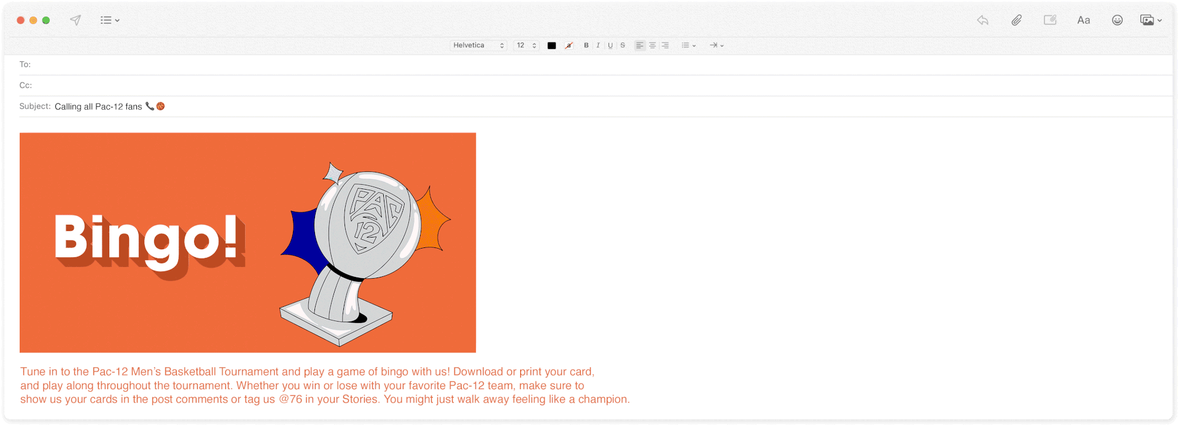Click the Subject field text
The height and width of the screenshot is (426, 1179).
pos(110,106)
